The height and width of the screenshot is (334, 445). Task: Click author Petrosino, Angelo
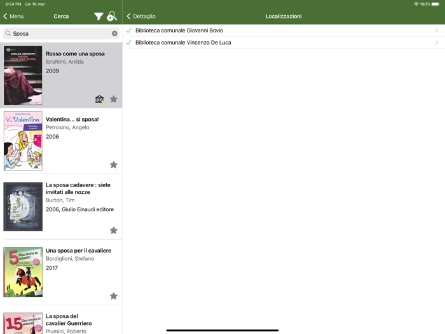click(x=67, y=127)
